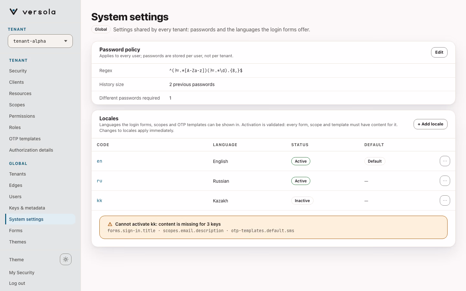Click the STATUS column header
This screenshot has width=466, height=291.
click(300, 145)
